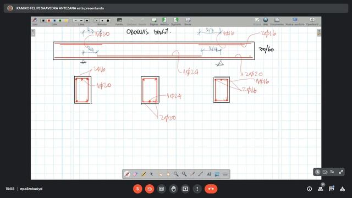Select the thinnest line width
This screenshot has height=198, width=352.
[76, 21]
